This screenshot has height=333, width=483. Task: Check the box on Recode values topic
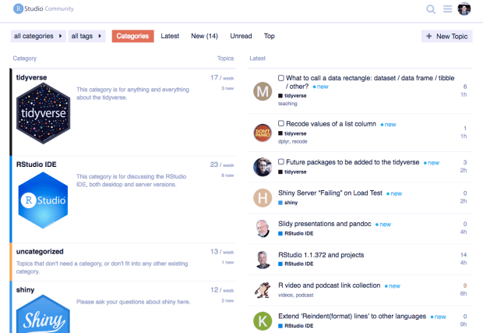click(281, 124)
